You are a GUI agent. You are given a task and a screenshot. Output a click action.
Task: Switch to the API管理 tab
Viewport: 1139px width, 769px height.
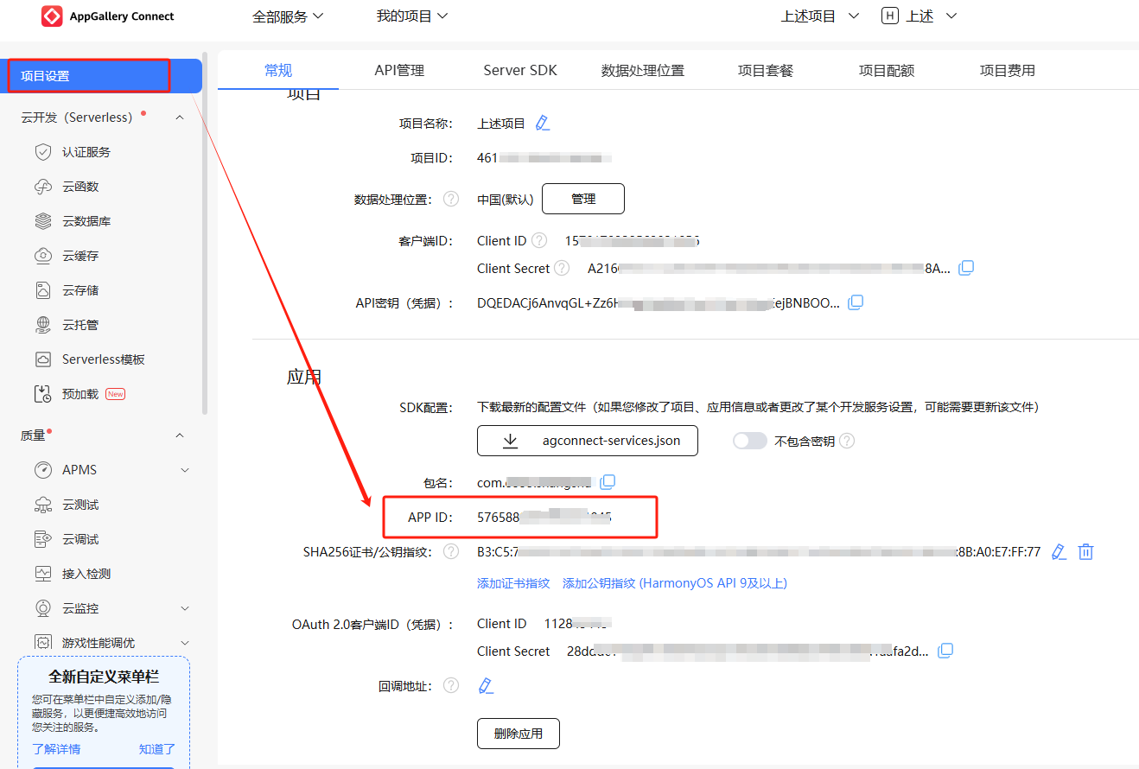pyautogui.click(x=399, y=70)
